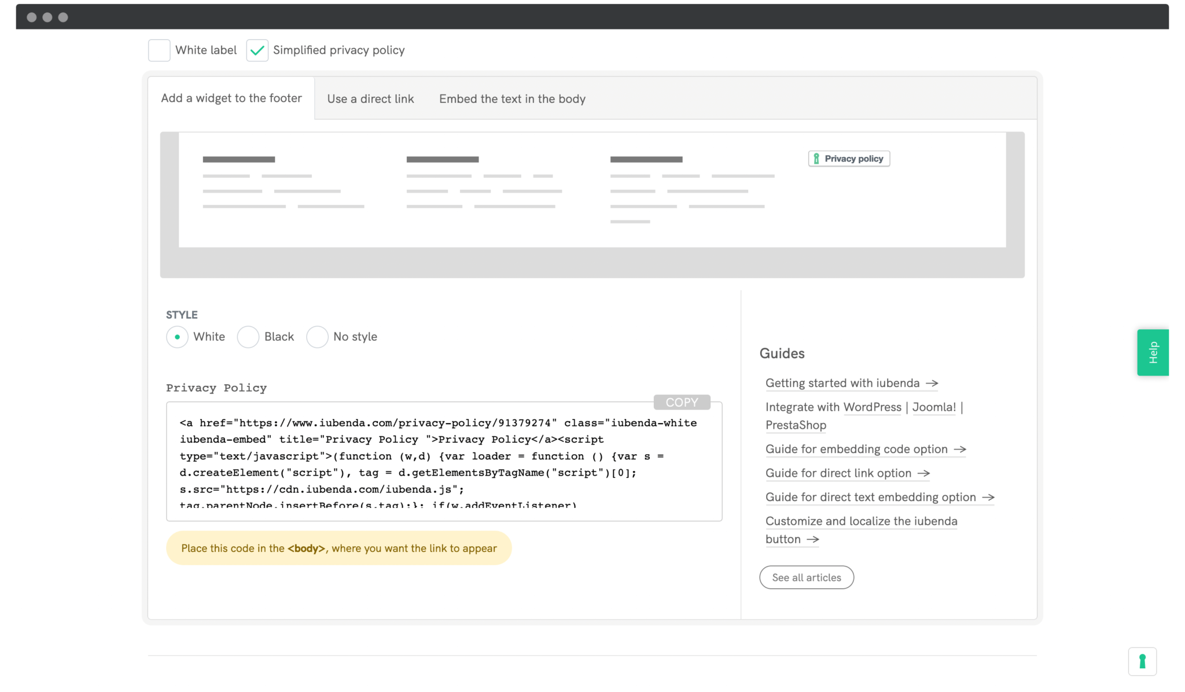Image resolution: width=1185 pixels, height=692 pixels.
Task: Open the Embed the text in the body tab
Action: click(x=512, y=98)
